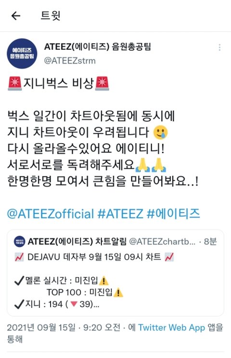Open the tweet's three-dot more options menu
Viewport: 231px width, 358px height.
pyautogui.click(x=219, y=47)
